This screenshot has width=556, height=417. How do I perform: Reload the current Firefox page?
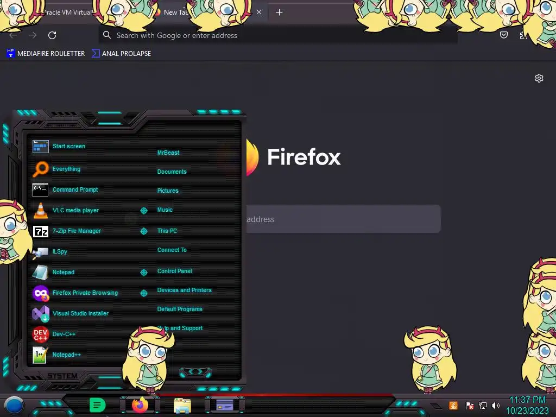click(x=52, y=35)
